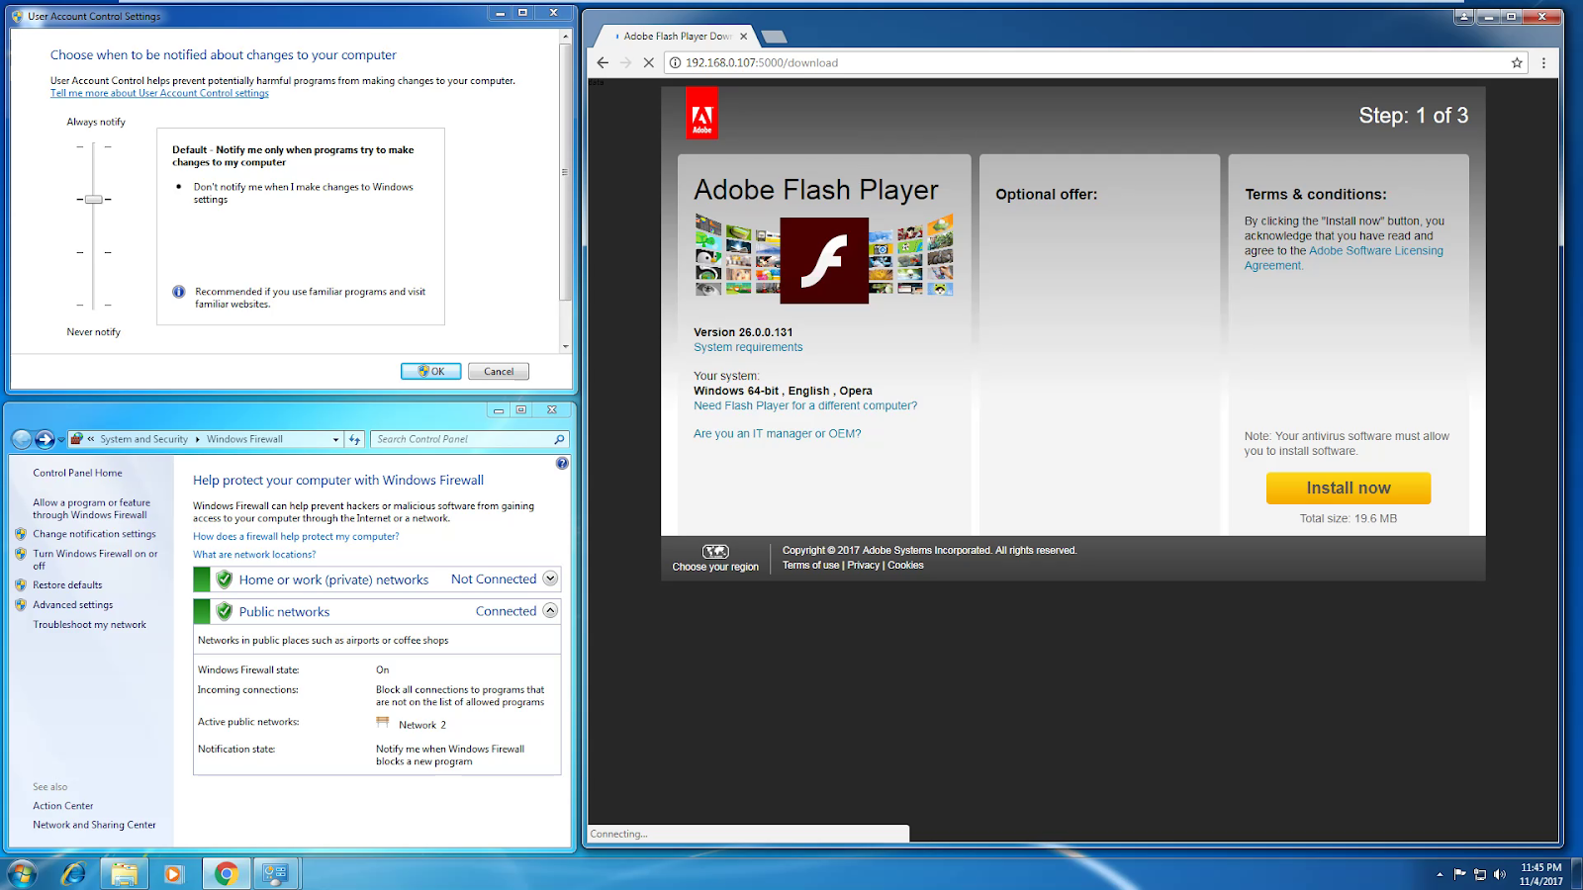The height and width of the screenshot is (890, 1583).
Task: Click the browser Back arrow
Action: click(603, 62)
